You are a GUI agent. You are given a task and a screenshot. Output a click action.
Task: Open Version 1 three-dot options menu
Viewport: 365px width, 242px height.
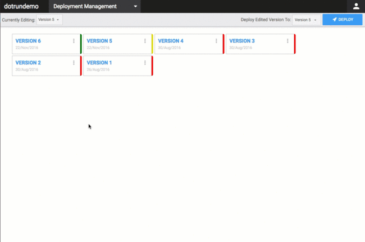tap(145, 63)
